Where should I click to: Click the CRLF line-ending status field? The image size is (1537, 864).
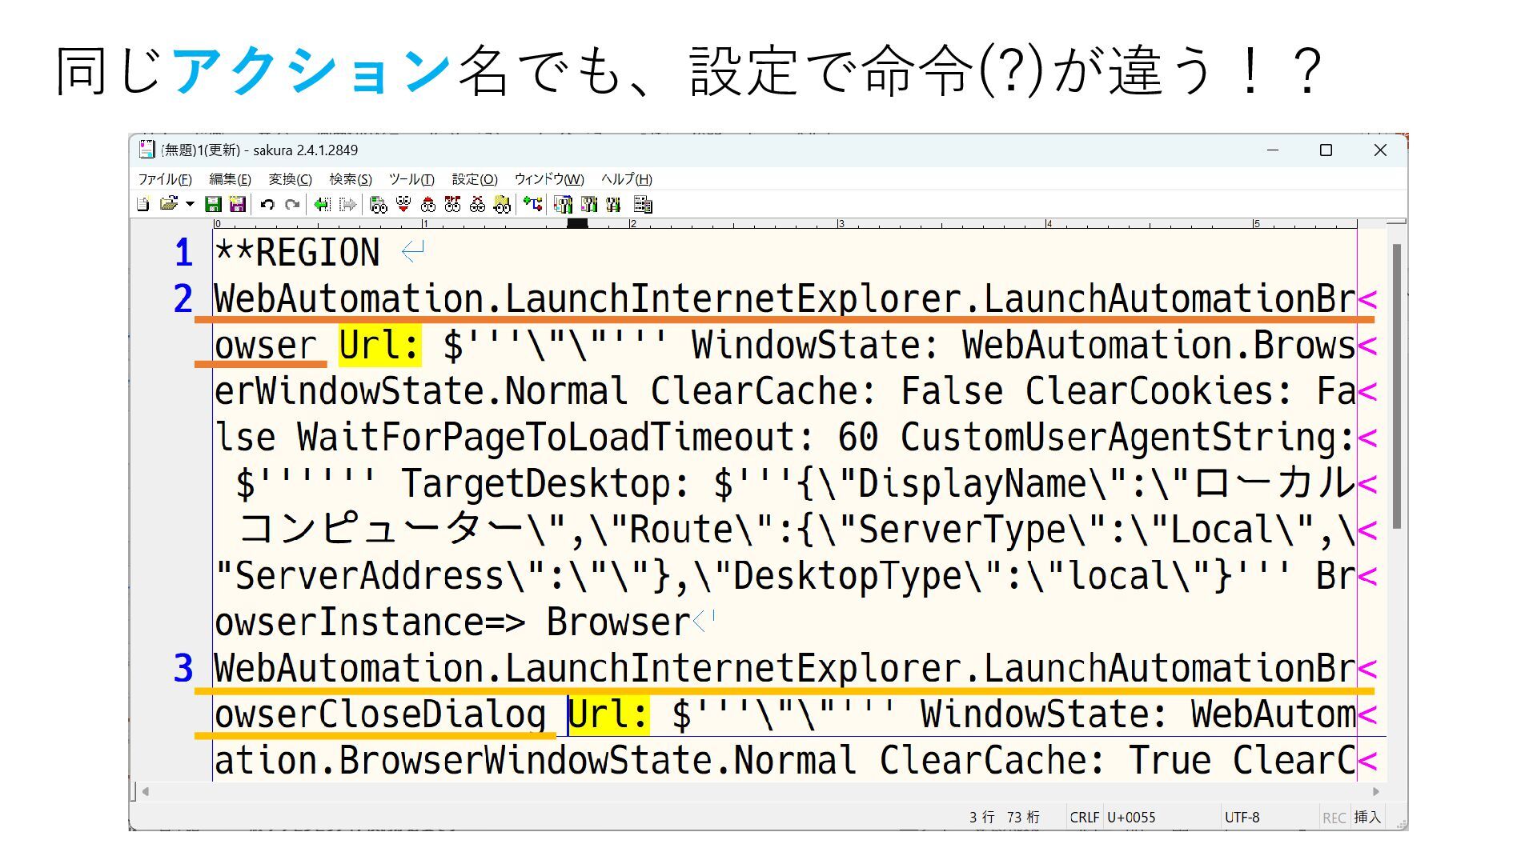pyautogui.click(x=1084, y=817)
